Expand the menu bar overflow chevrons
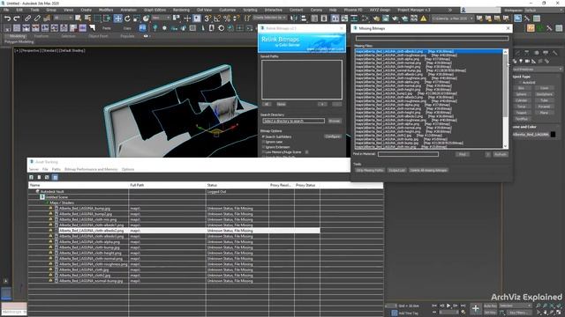Image resolution: width=565 pixels, height=317 pixels. (x=449, y=10)
